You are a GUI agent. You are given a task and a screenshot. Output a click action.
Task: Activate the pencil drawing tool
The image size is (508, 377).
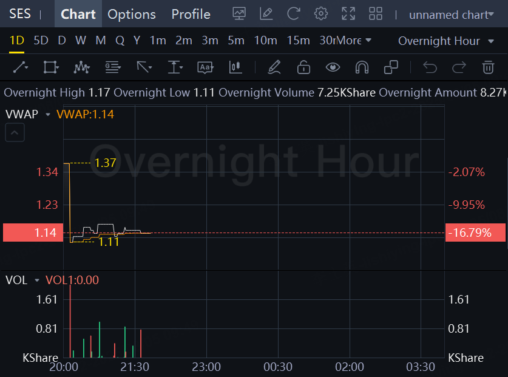[x=274, y=67]
